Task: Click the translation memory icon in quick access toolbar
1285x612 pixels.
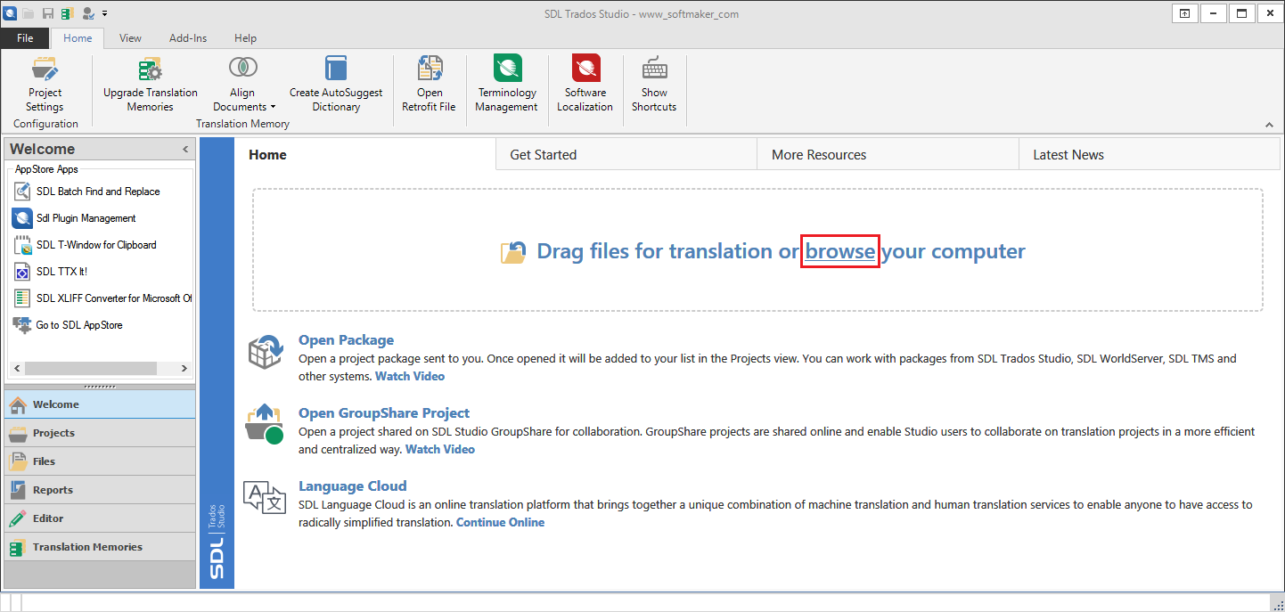Action: tap(68, 13)
